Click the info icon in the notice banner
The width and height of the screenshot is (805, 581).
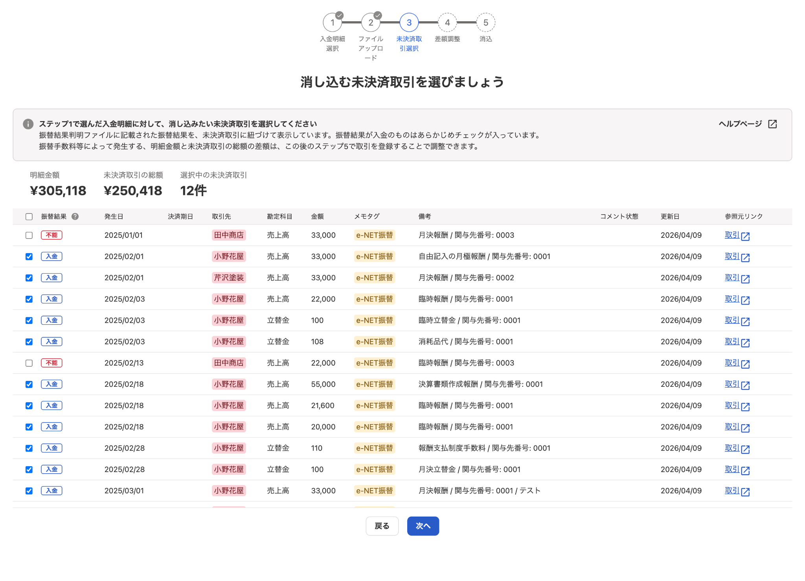28,124
